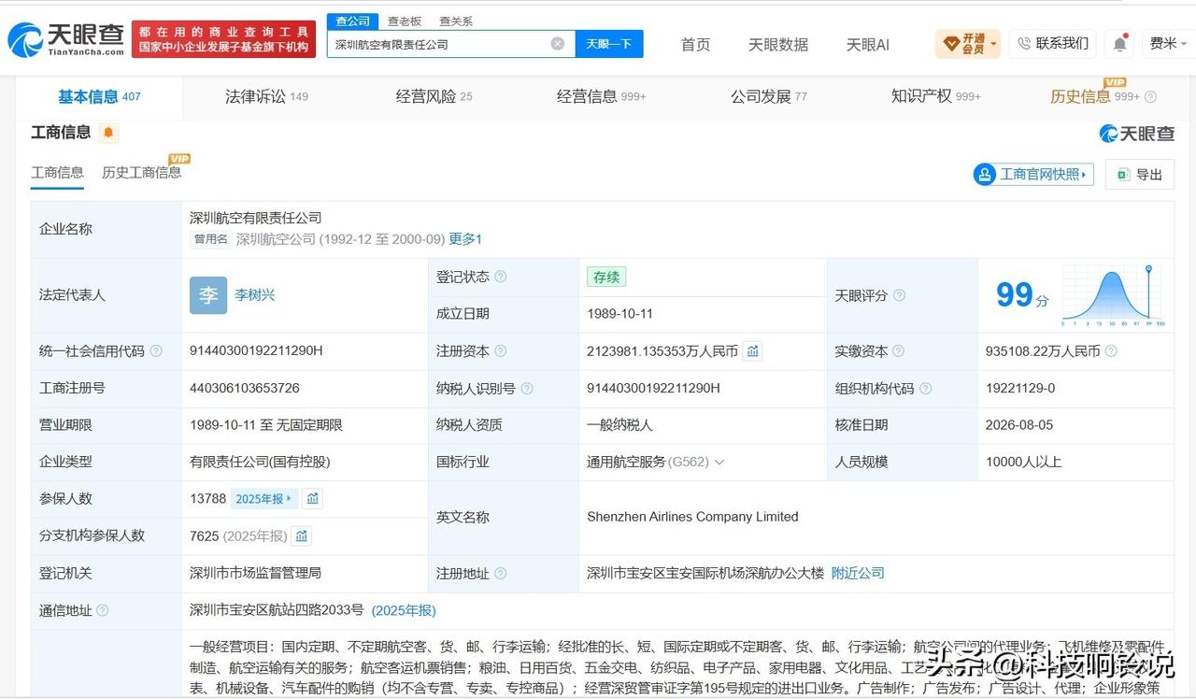Open 天眼数据 in the top navigation
Screen dimensions: 1196x699
pos(778,44)
